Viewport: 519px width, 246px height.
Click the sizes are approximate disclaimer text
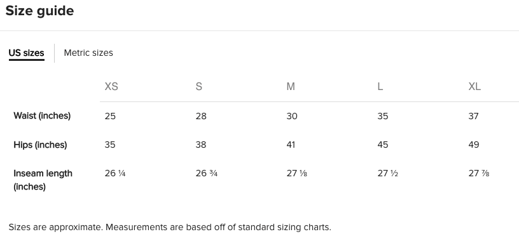tap(170, 227)
